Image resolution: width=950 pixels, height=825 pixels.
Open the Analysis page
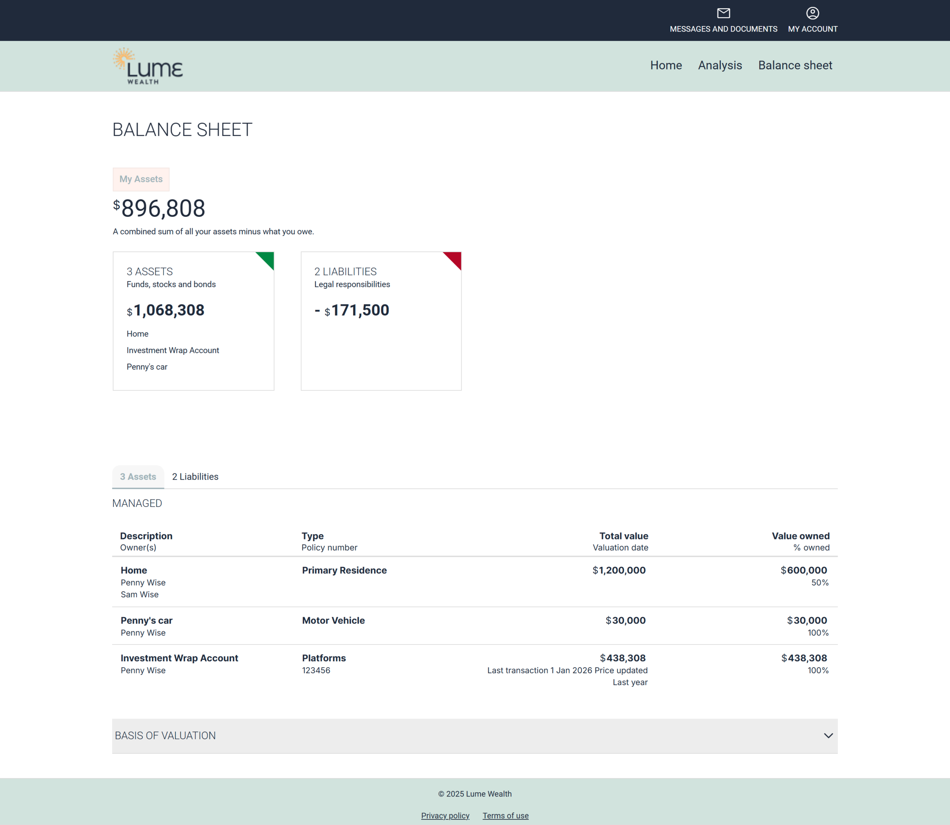(x=720, y=65)
